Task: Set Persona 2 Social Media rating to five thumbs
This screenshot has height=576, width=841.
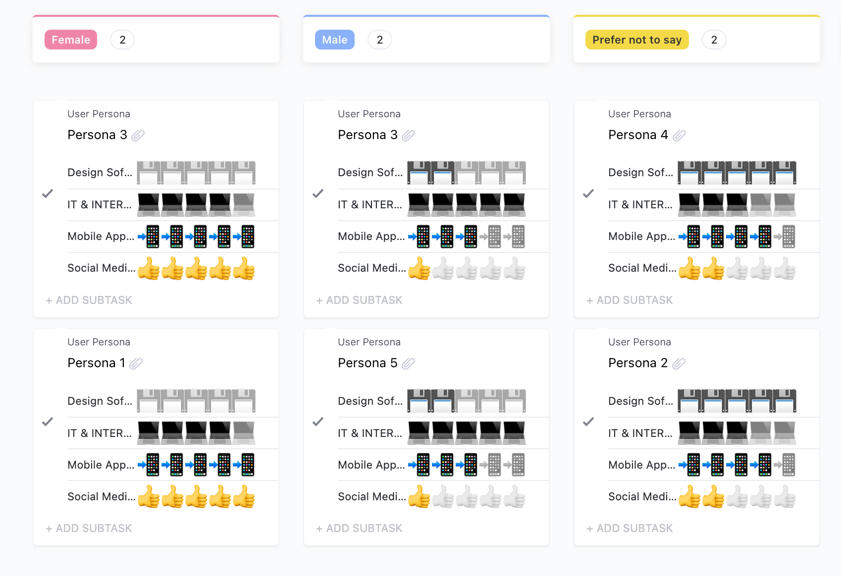Action: coord(785,497)
